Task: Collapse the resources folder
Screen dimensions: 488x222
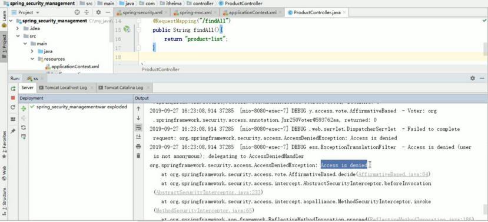Action: (32, 59)
